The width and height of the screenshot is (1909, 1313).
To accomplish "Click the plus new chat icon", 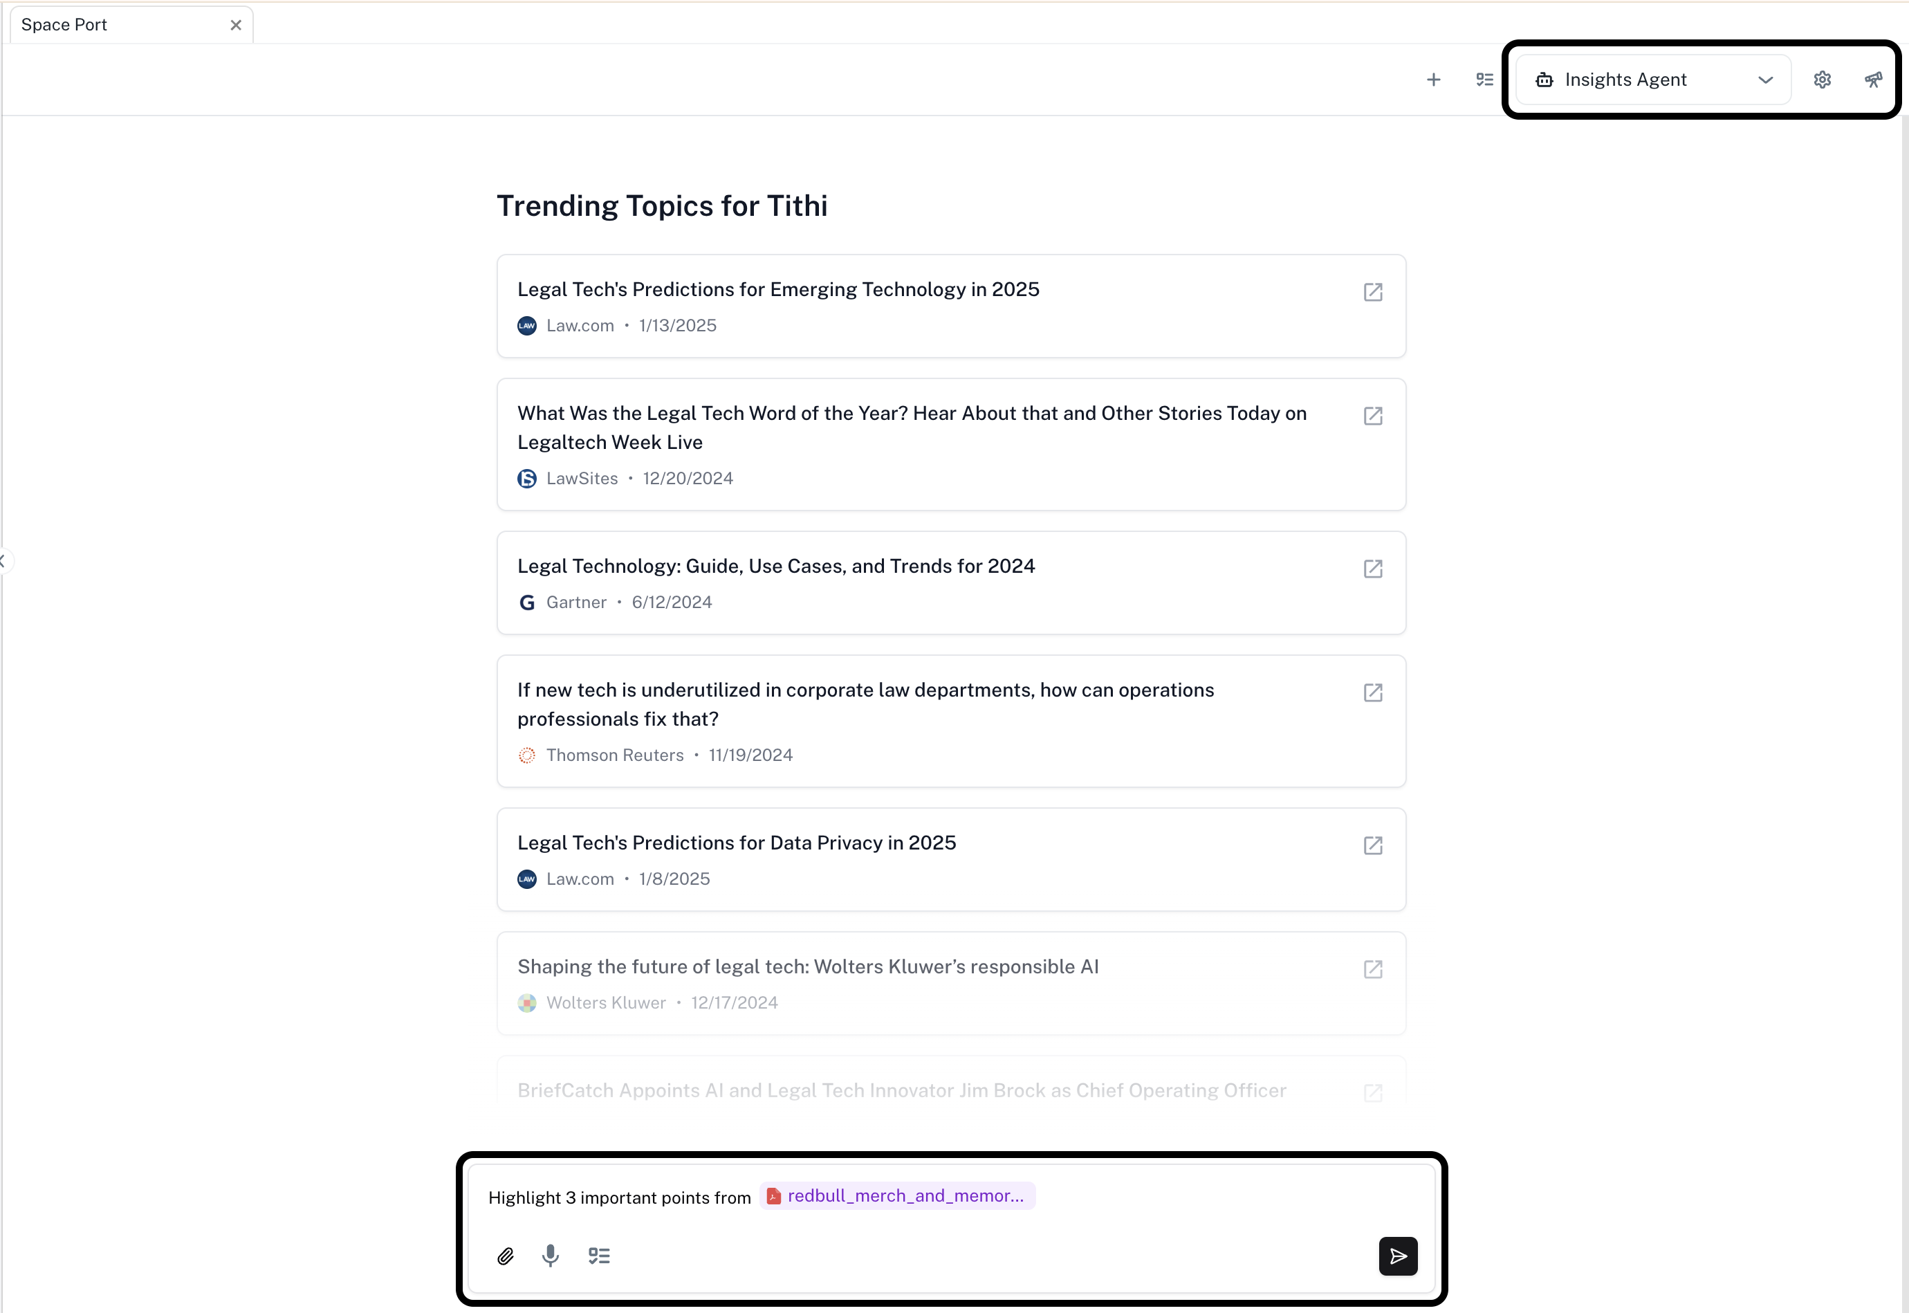I will pyautogui.click(x=1434, y=80).
